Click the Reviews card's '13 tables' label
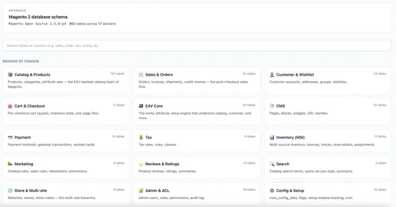The width and height of the screenshot is (396, 207). click(249, 163)
